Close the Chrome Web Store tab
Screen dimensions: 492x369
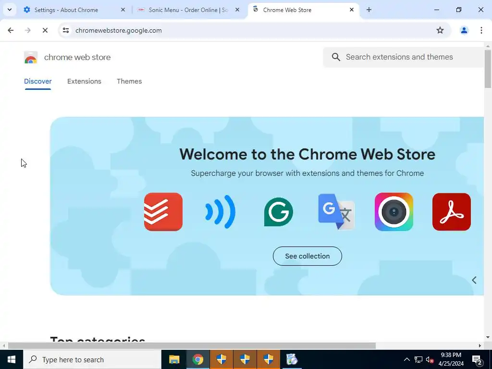pyautogui.click(x=352, y=10)
